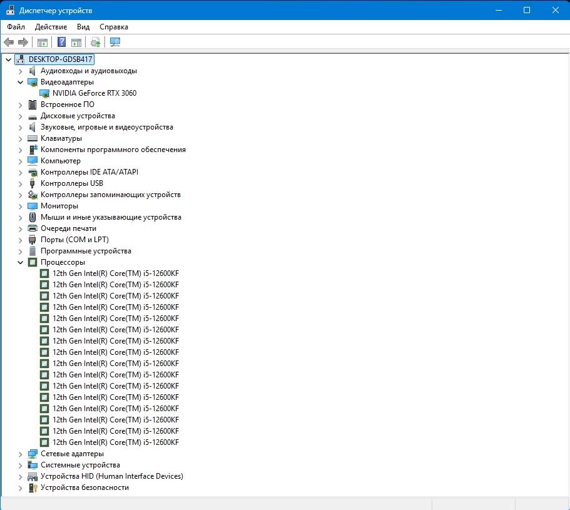This screenshot has height=510, width=570.
Task: Click the Back arrow toolbar icon
Action: [9, 42]
